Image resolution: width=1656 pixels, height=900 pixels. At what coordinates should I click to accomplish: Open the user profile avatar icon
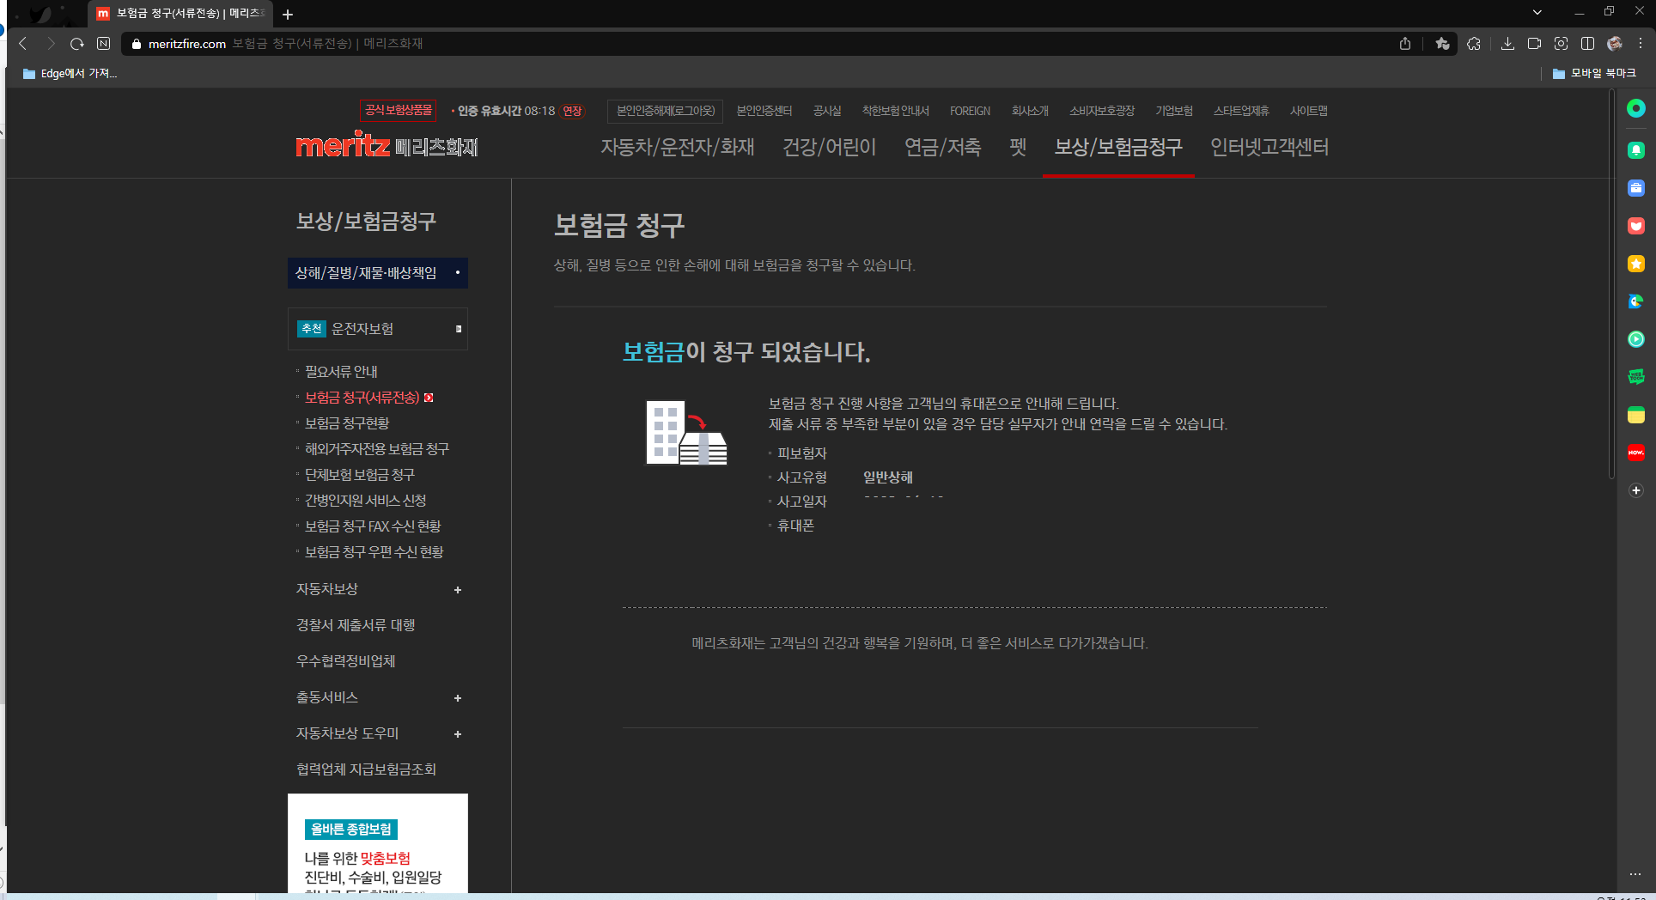[x=1615, y=44]
